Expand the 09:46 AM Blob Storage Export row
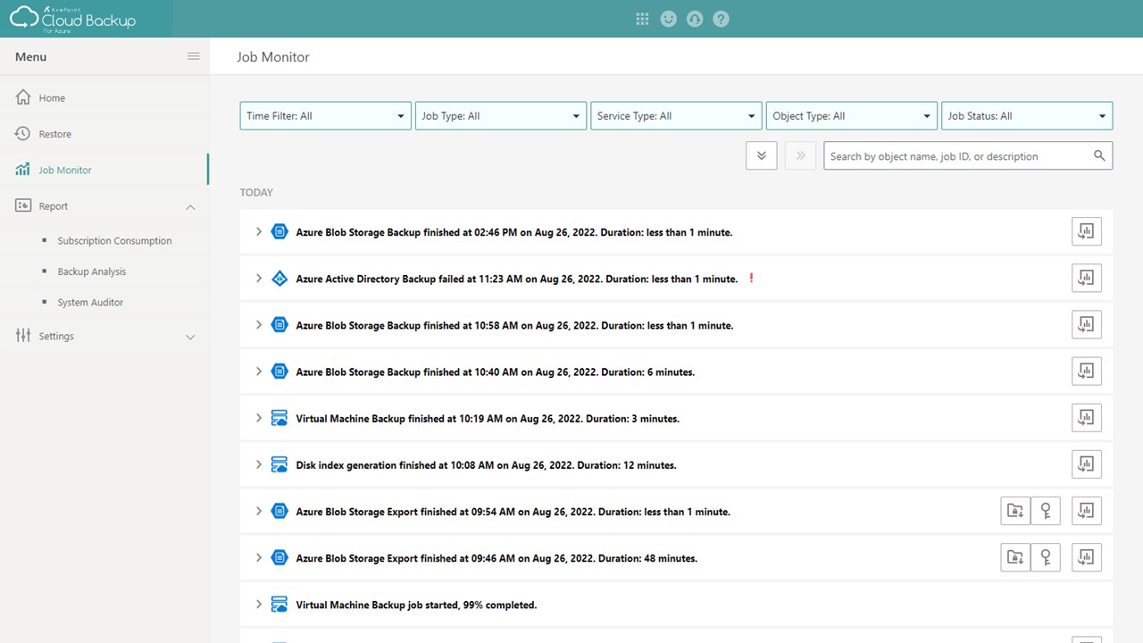 259,557
